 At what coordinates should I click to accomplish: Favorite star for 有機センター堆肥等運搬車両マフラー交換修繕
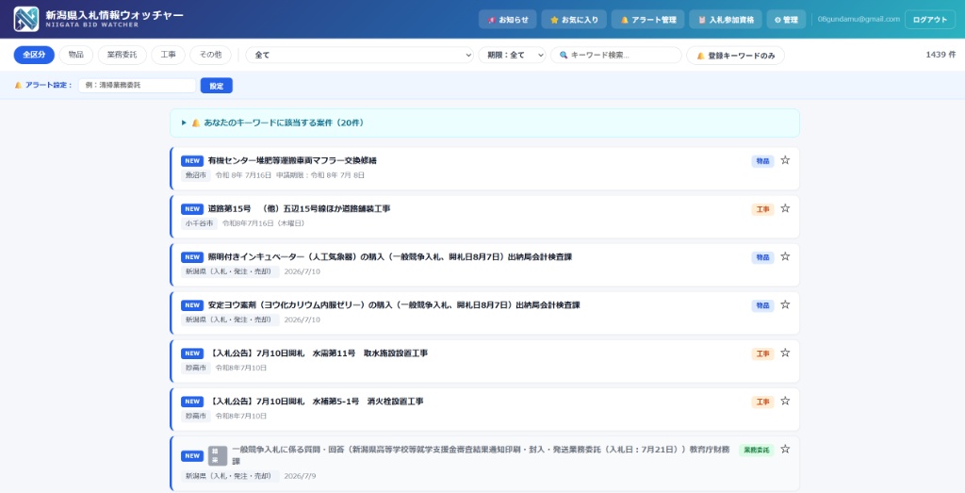pyautogui.click(x=785, y=160)
